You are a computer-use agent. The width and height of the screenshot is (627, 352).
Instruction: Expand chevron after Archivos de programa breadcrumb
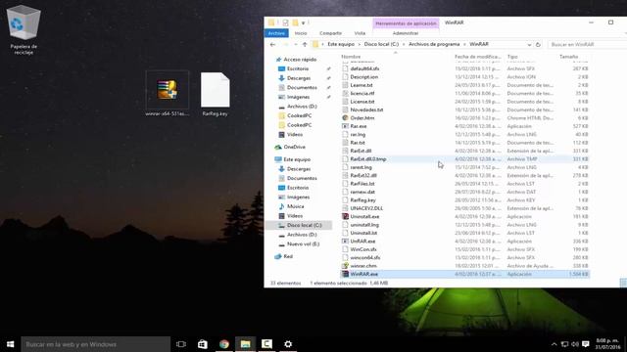pos(464,44)
